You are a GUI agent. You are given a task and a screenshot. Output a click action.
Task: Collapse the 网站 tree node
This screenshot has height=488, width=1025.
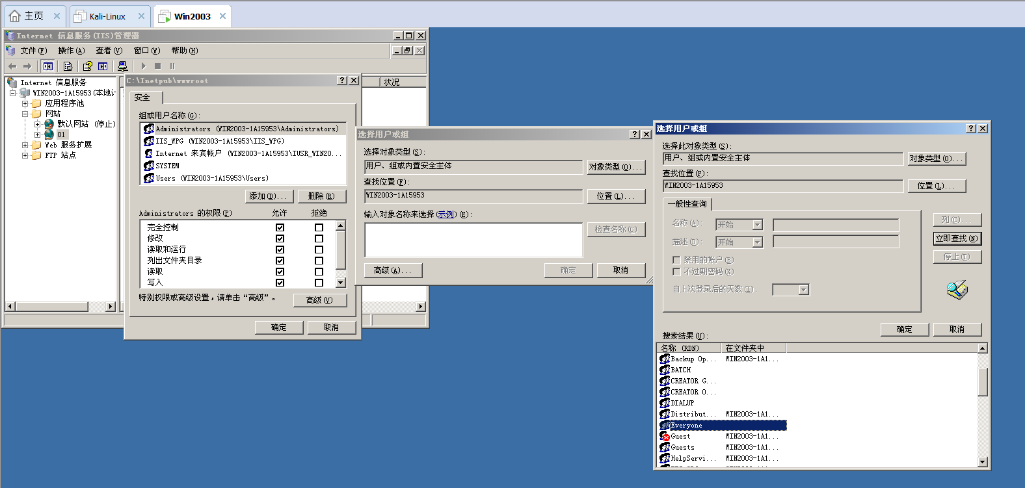click(x=25, y=114)
